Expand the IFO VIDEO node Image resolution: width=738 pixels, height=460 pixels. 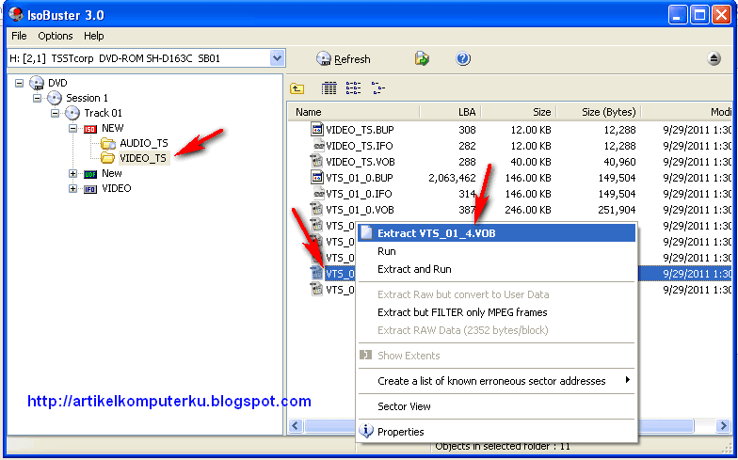(73, 188)
